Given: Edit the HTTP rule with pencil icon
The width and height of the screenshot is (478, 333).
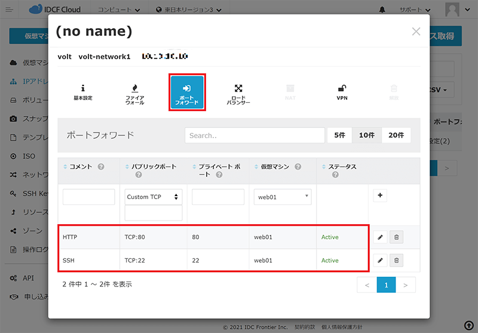Looking at the screenshot, I should pos(379,237).
